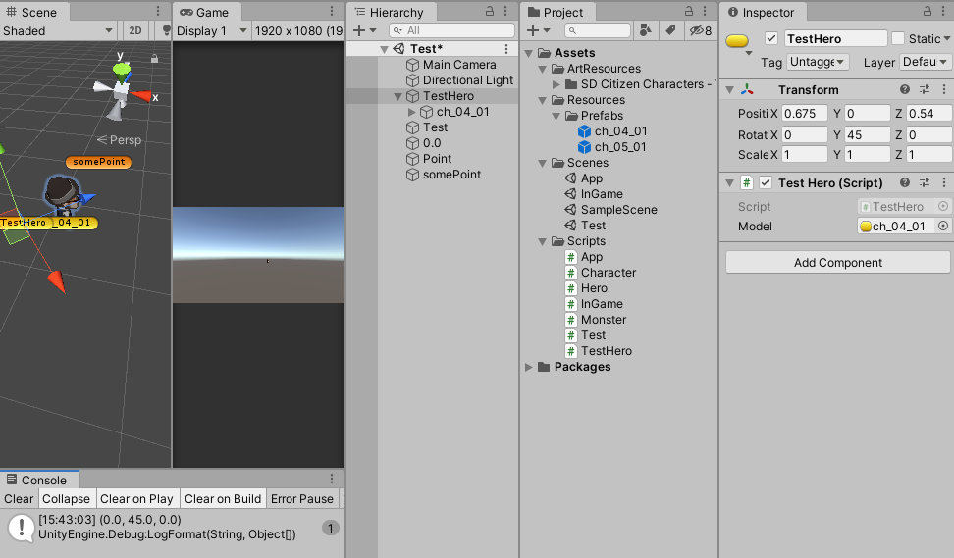Toggle hidden packages visibility count icon
This screenshot has width=954, height=558.
point(701,30)
